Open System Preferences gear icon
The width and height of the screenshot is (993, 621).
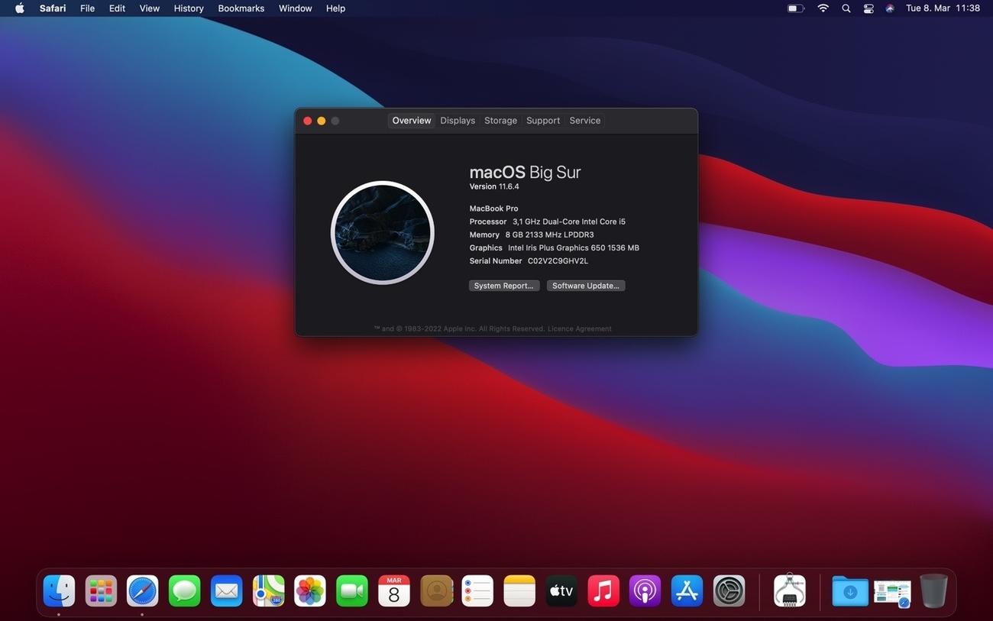[x=729, y=591]
